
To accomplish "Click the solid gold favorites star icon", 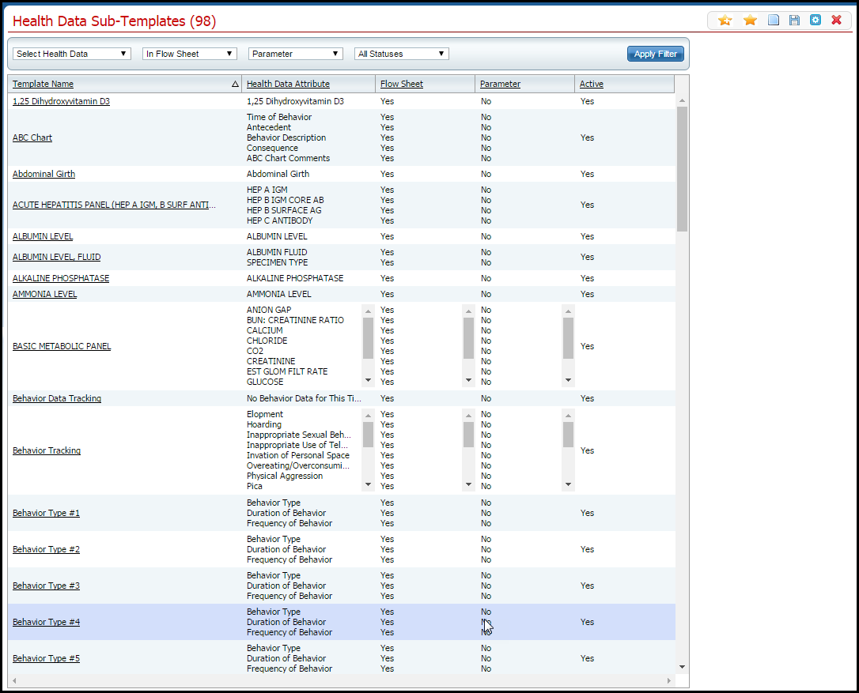I will (x=750, y=21).
